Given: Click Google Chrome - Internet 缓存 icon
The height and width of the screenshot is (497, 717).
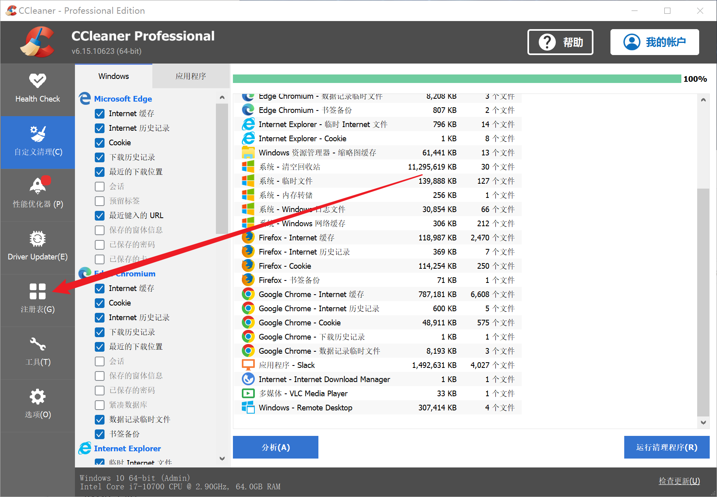Looking at the screenshot, I should (x=248, y=294).
